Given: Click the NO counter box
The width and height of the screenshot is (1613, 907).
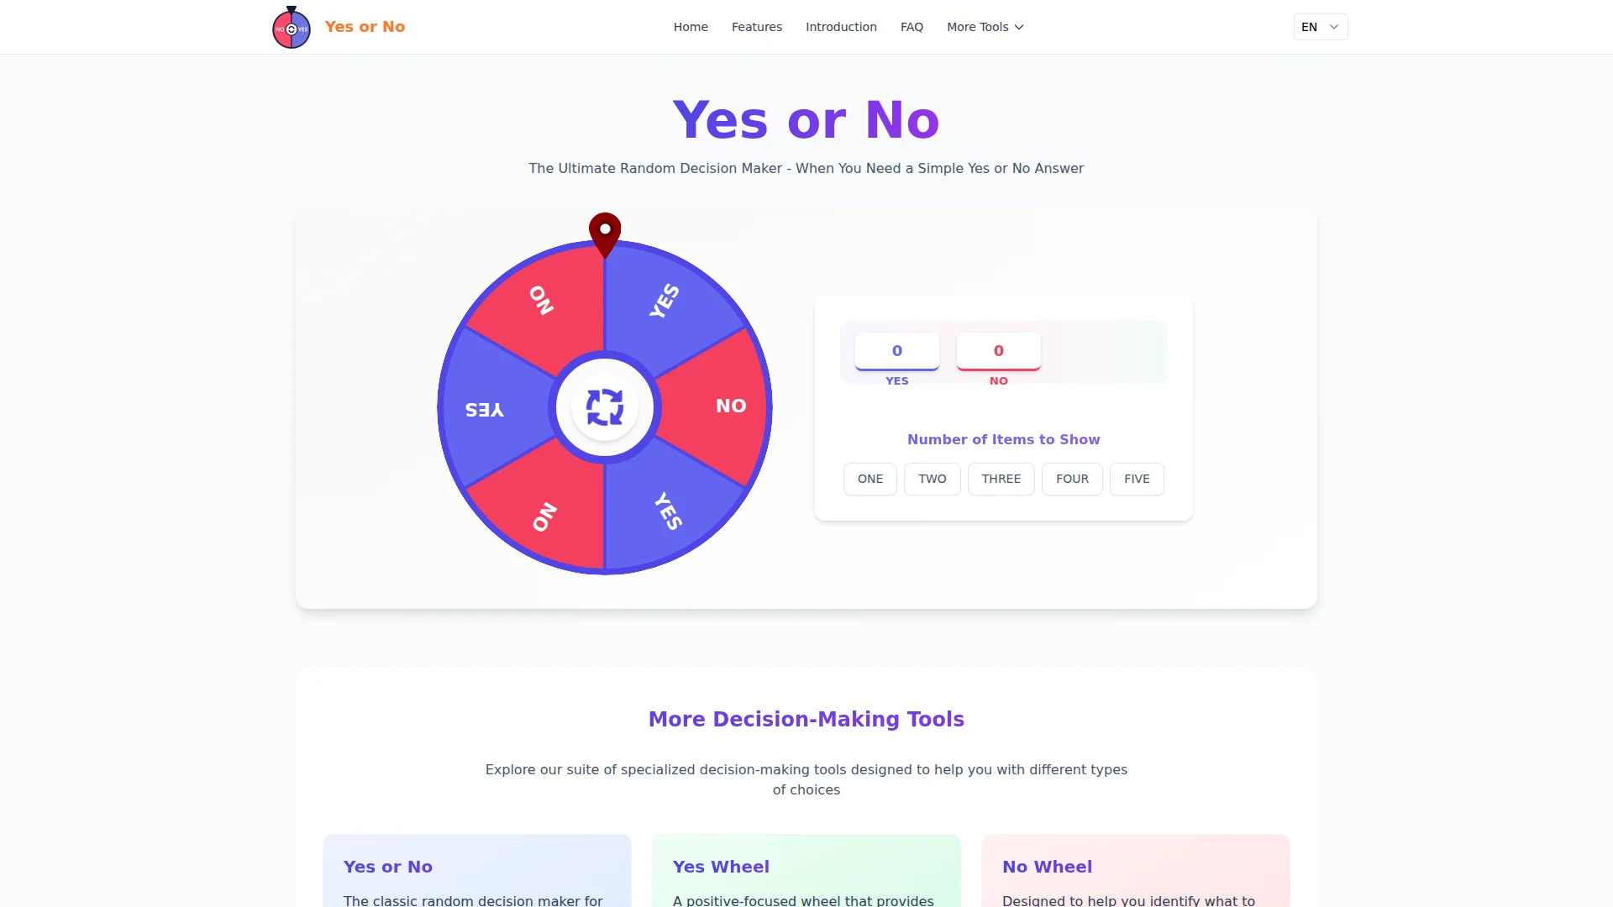Looking at the screenshot, I should pyautogui.click(x=998, y=351).
